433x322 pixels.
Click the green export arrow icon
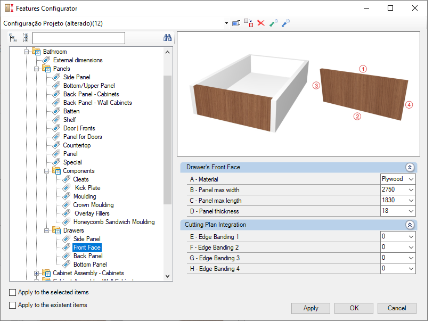[273, 23]
